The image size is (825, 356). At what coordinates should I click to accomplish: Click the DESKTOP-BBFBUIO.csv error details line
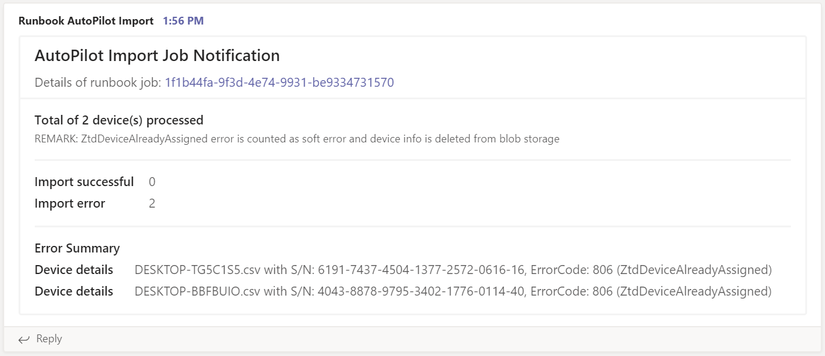click(453, 291)
